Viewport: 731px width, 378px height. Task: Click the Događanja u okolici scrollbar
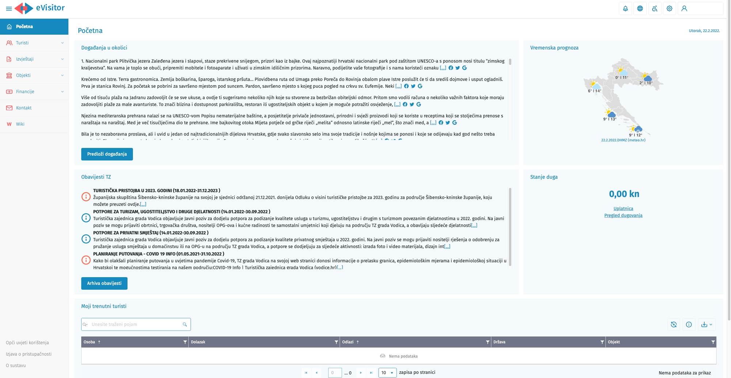[x=510, y=62]
